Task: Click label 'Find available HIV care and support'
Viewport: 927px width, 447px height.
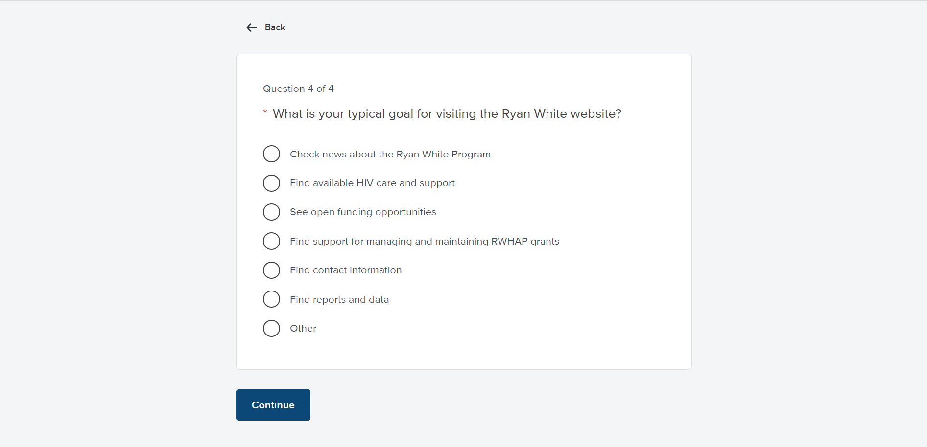Action: [372, 183]
